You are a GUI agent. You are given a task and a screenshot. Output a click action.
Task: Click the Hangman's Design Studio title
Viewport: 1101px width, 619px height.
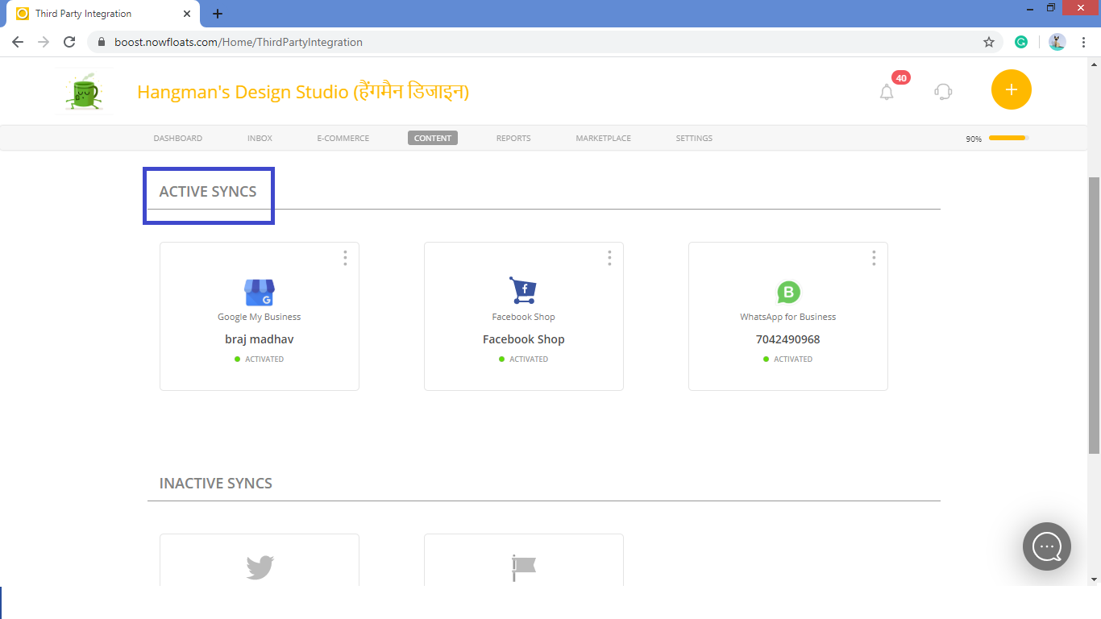(x=303, y=92)
